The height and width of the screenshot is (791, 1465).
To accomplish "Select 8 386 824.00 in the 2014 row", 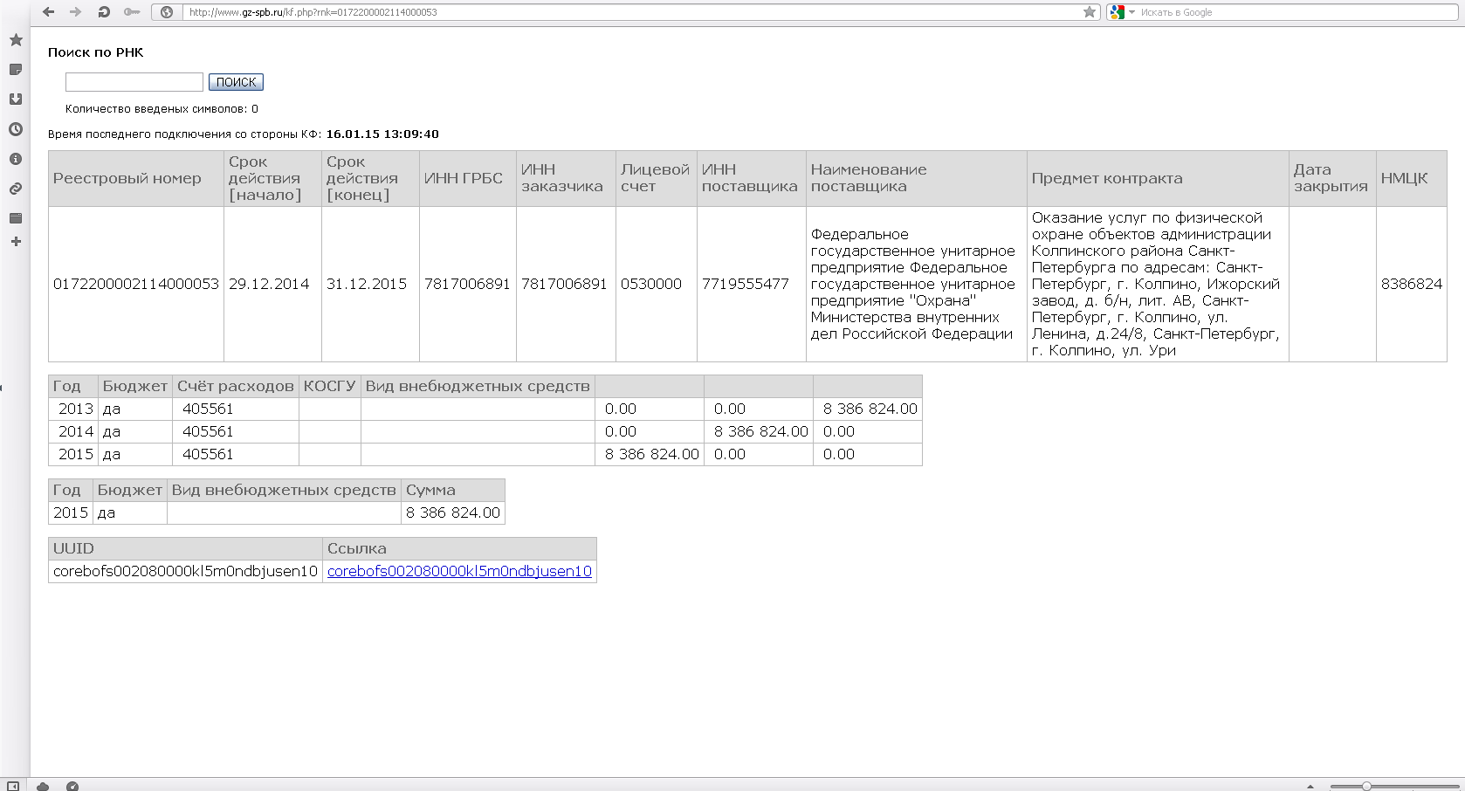I will pyautogui.click(x=761, y=431).
